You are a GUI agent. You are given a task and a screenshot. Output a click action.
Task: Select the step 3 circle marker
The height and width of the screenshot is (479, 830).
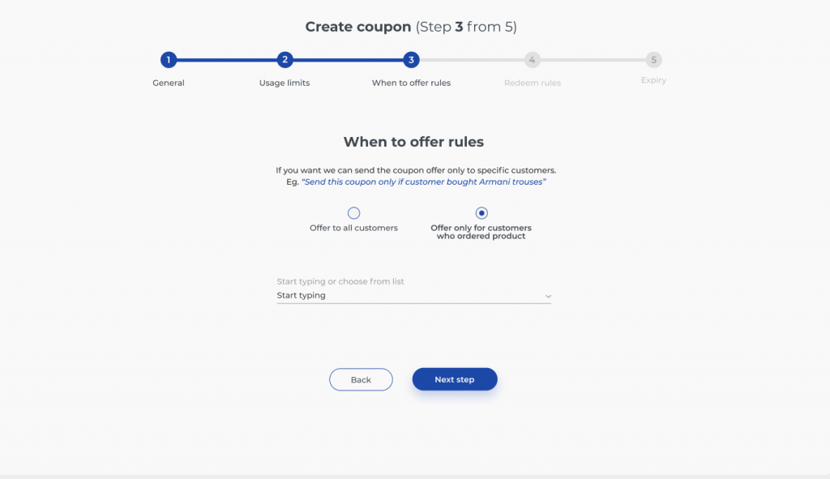click(x=411, y=60)
